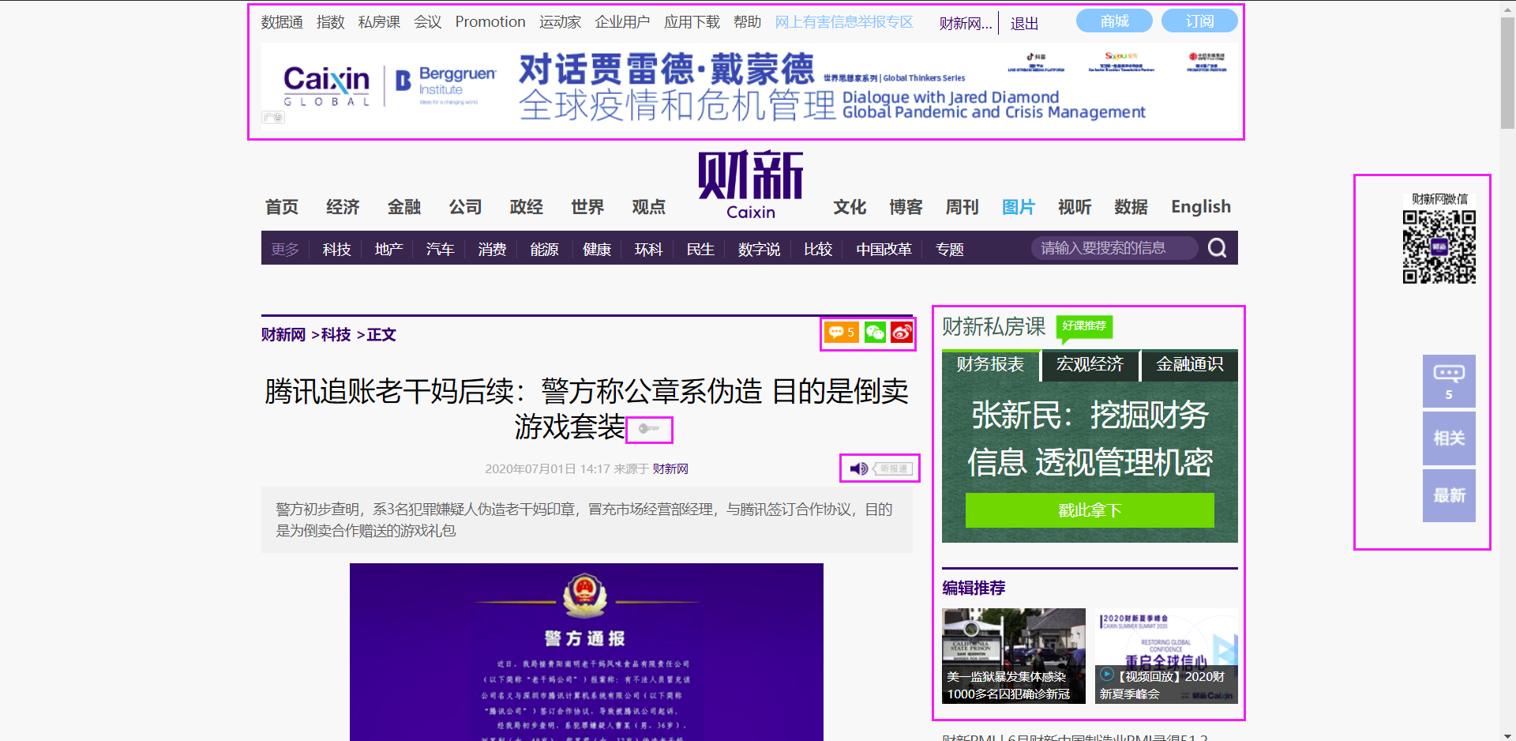The width and height of the screenshot is (1516, 741).
Task: Open 健康 channel in purple bar
Action: click(x=597, y=249)
